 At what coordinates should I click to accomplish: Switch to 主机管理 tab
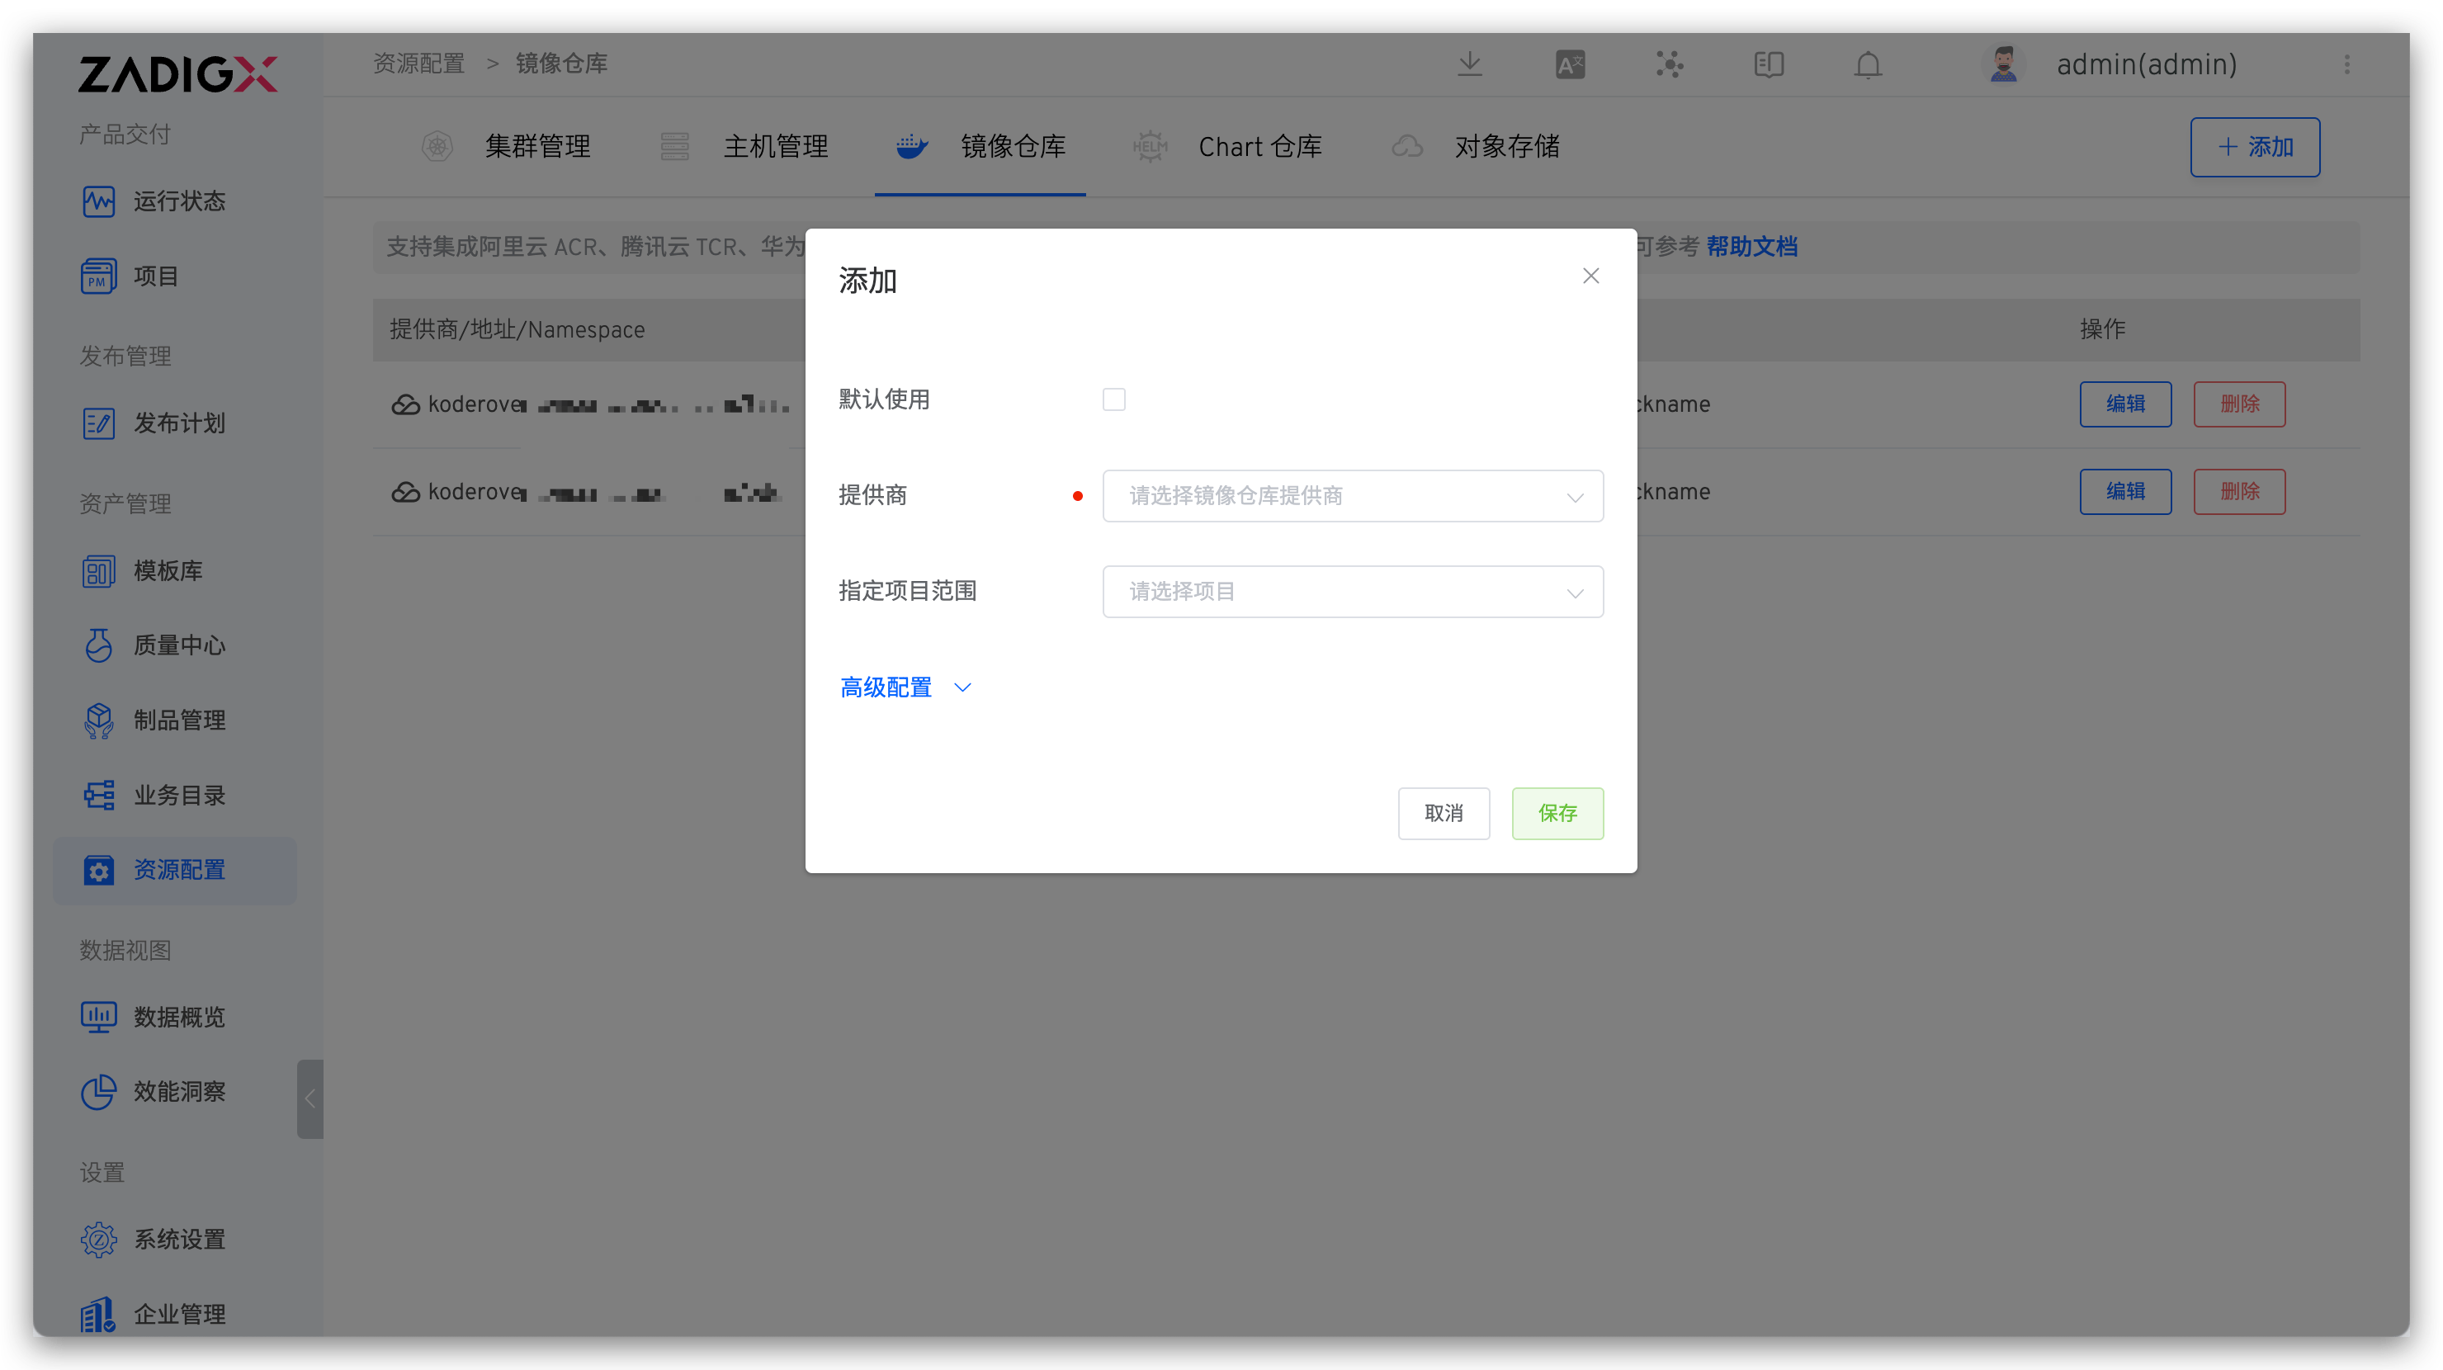click(744, 147)
